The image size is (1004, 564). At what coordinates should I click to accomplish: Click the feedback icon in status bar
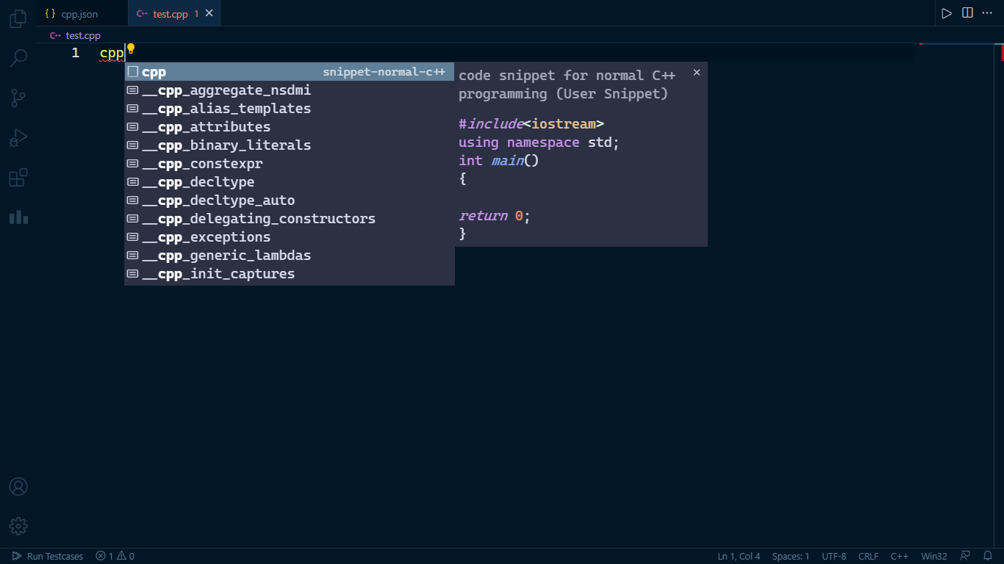pos(965,556)
